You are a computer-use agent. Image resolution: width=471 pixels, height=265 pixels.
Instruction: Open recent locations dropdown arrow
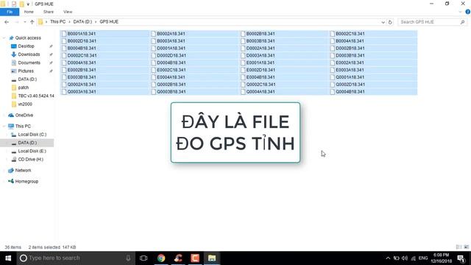24,22
